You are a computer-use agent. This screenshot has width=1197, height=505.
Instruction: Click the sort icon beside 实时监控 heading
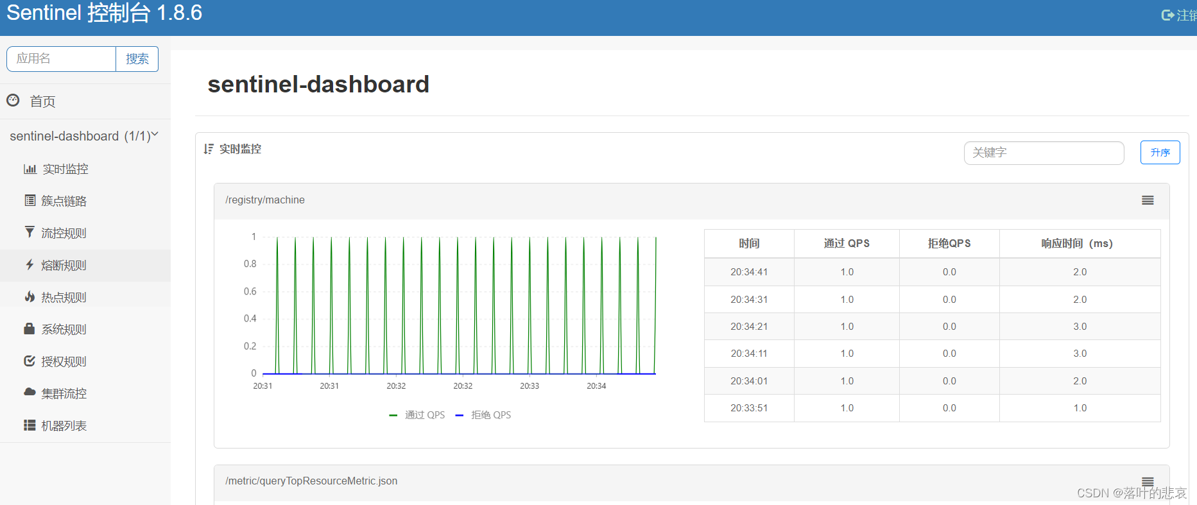(209, 149)
